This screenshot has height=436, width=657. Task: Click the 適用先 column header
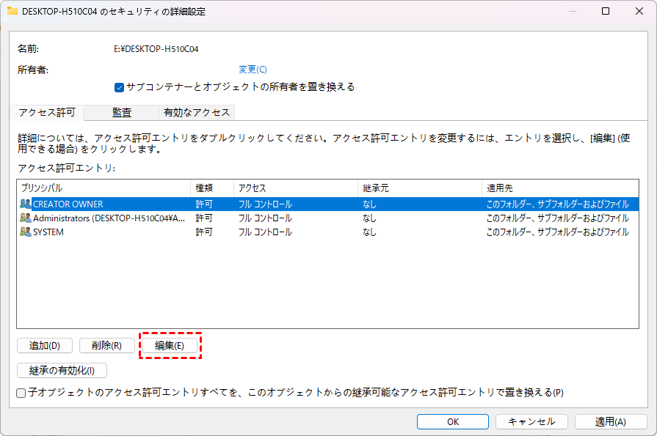[560, 188]
